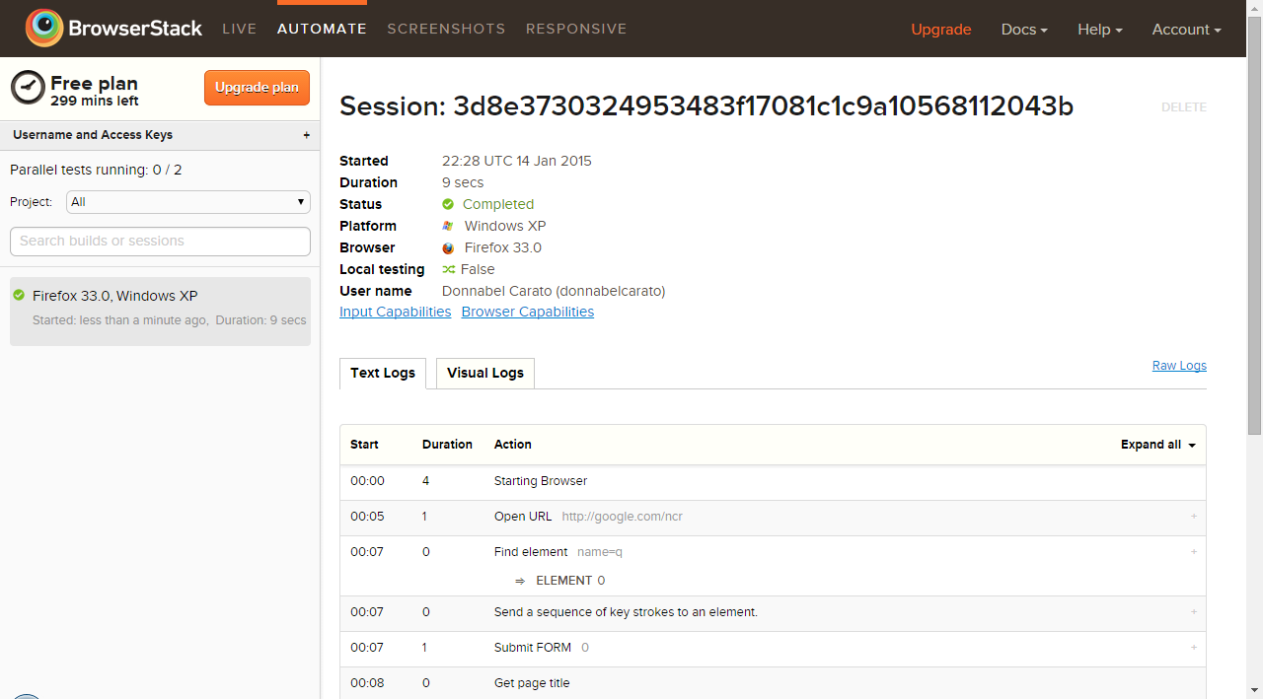Open the Project dropdown set to All
This screenshot has height=699, width=1263.
click(x=188, y=202)
